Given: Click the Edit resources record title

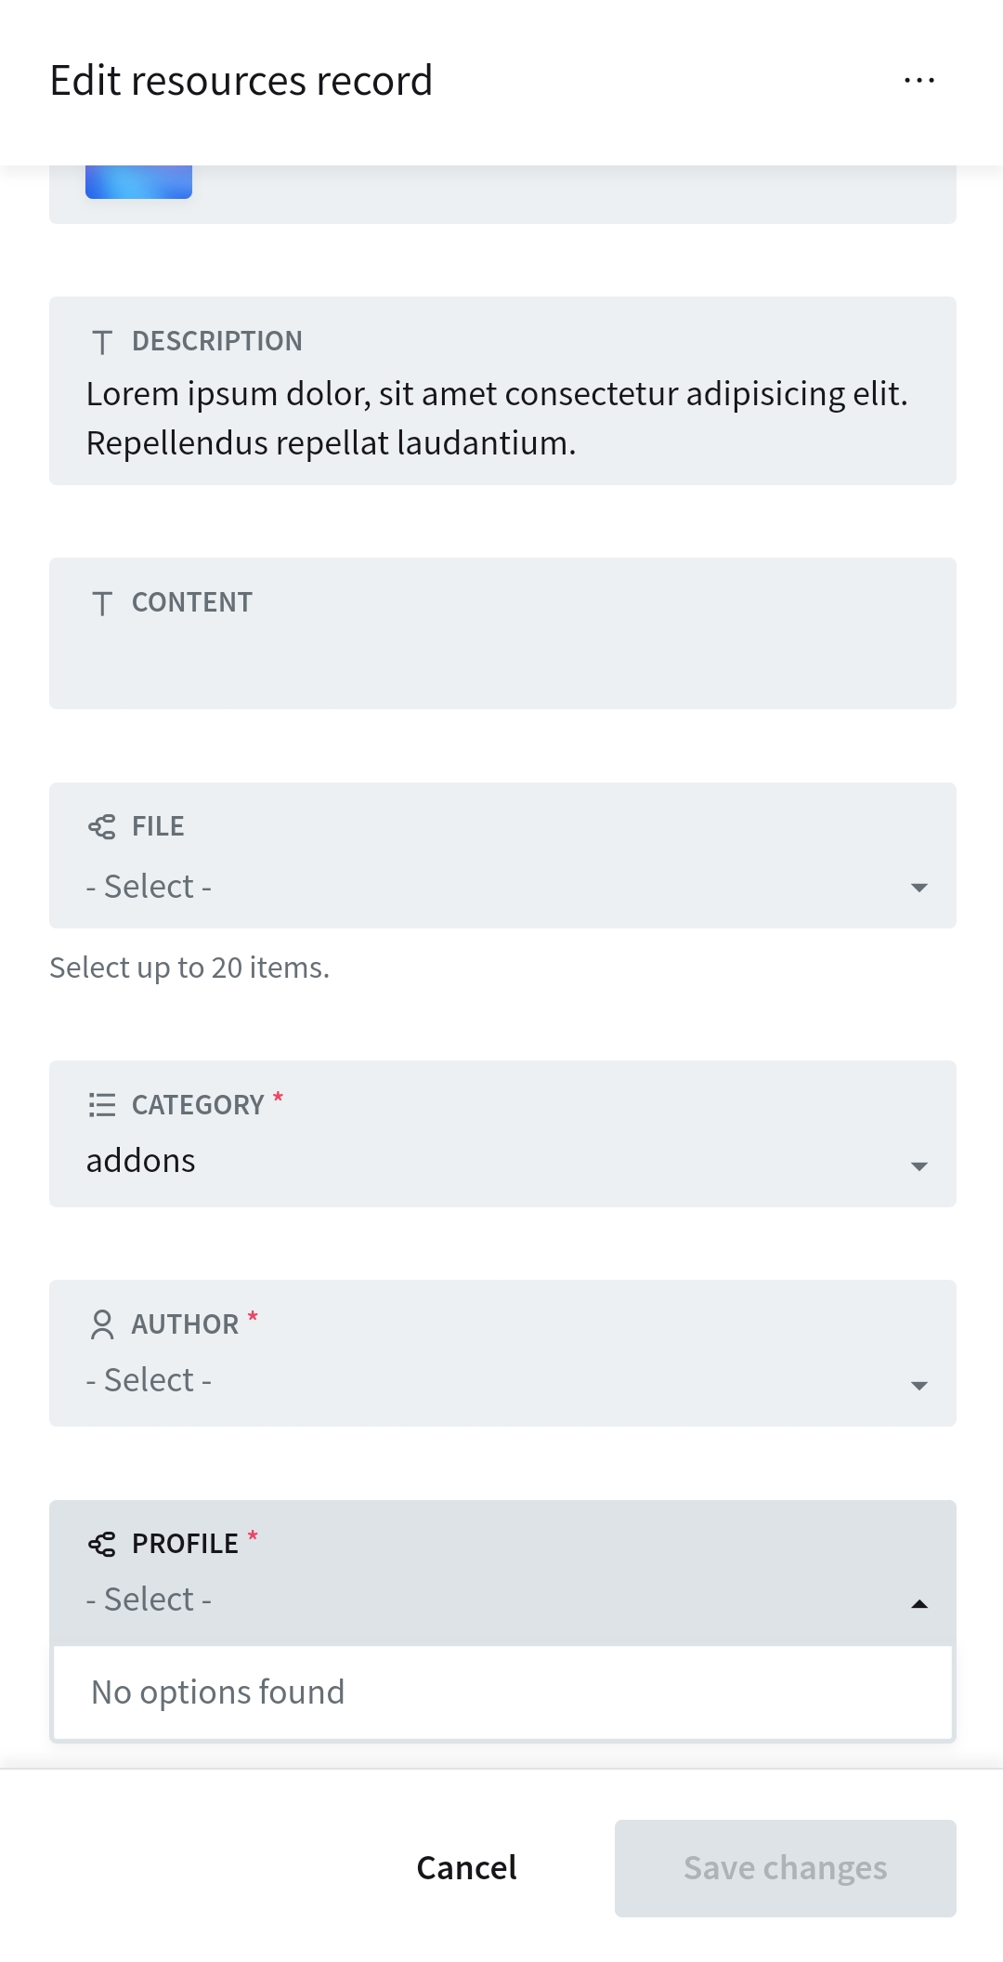Looking at the screenshot, I should tap(241, 80).
